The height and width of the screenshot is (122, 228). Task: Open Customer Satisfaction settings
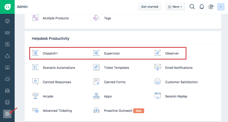tap(181, 82)
